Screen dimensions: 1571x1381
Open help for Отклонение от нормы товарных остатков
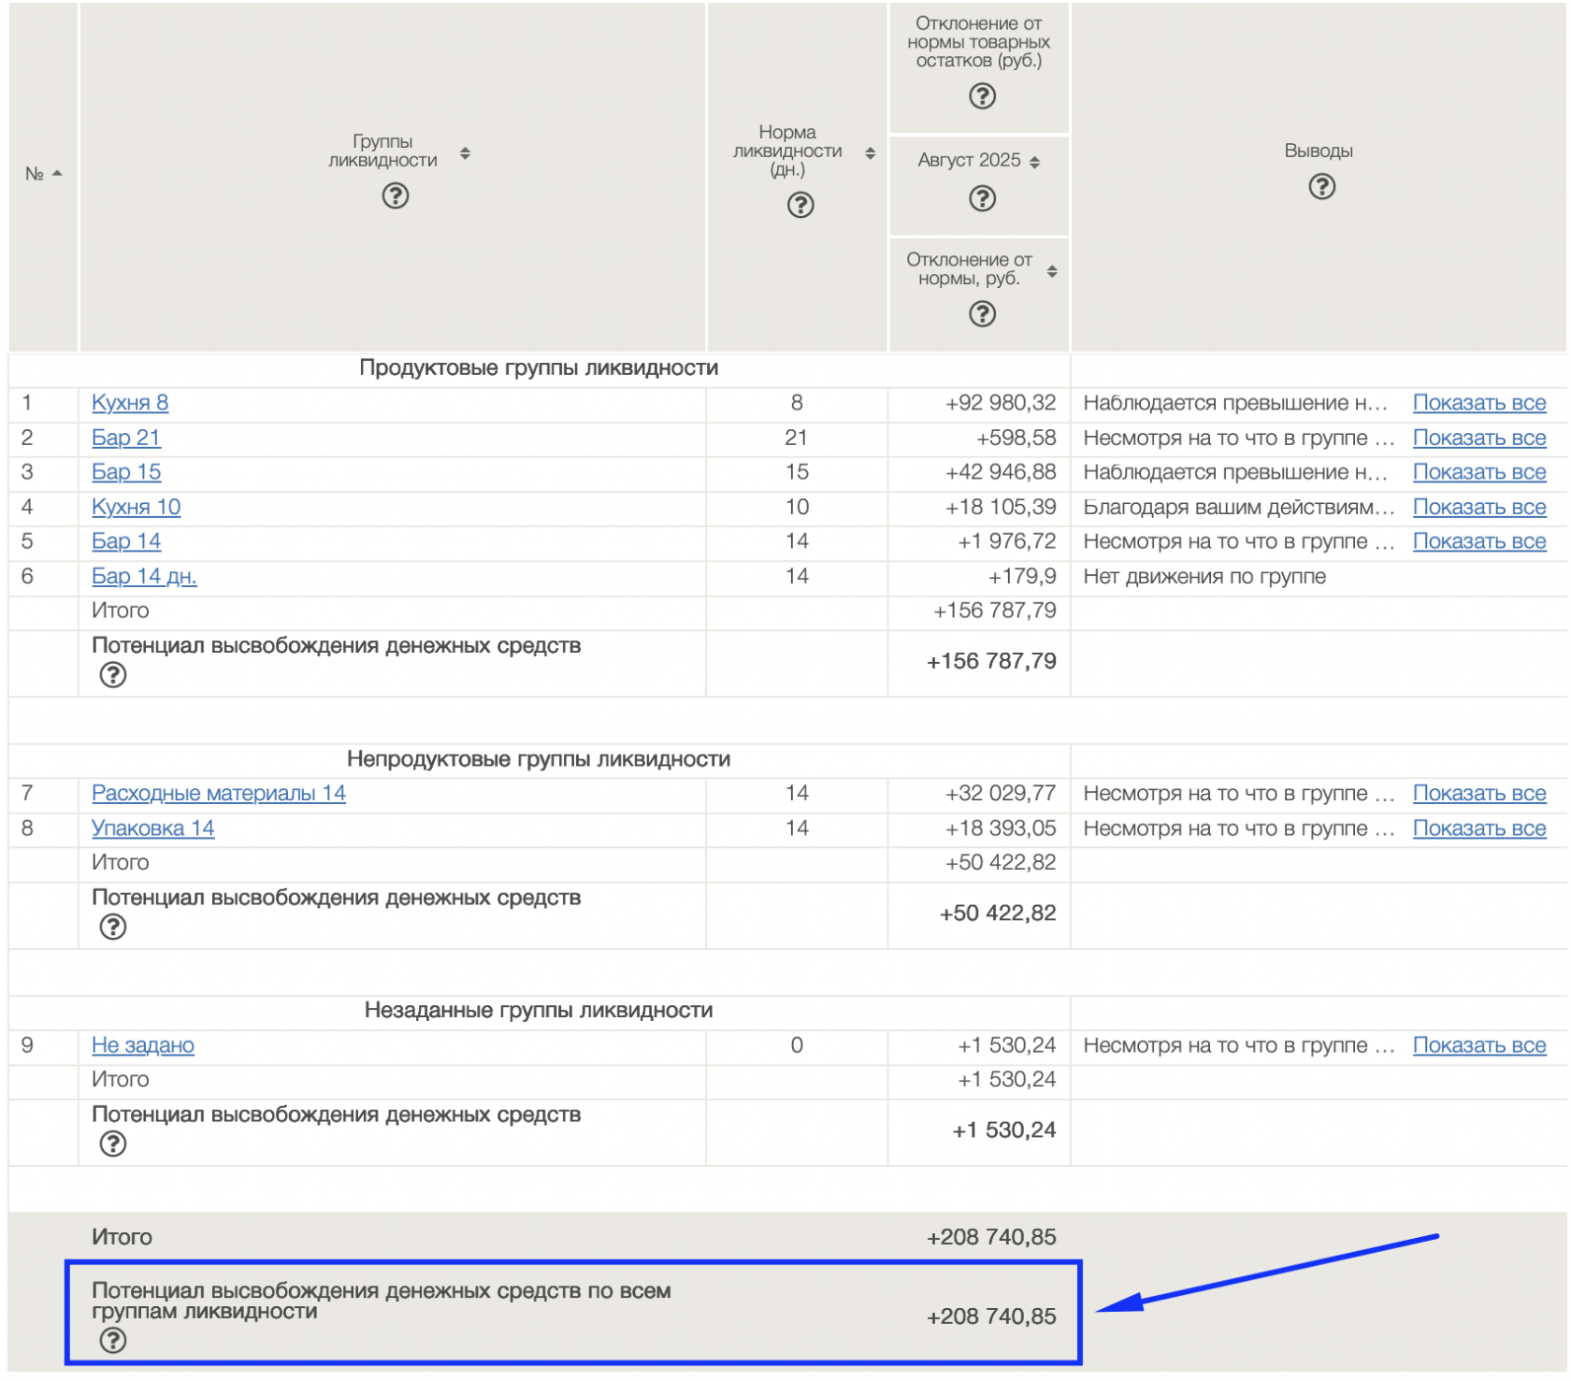[x=982, y=96]
